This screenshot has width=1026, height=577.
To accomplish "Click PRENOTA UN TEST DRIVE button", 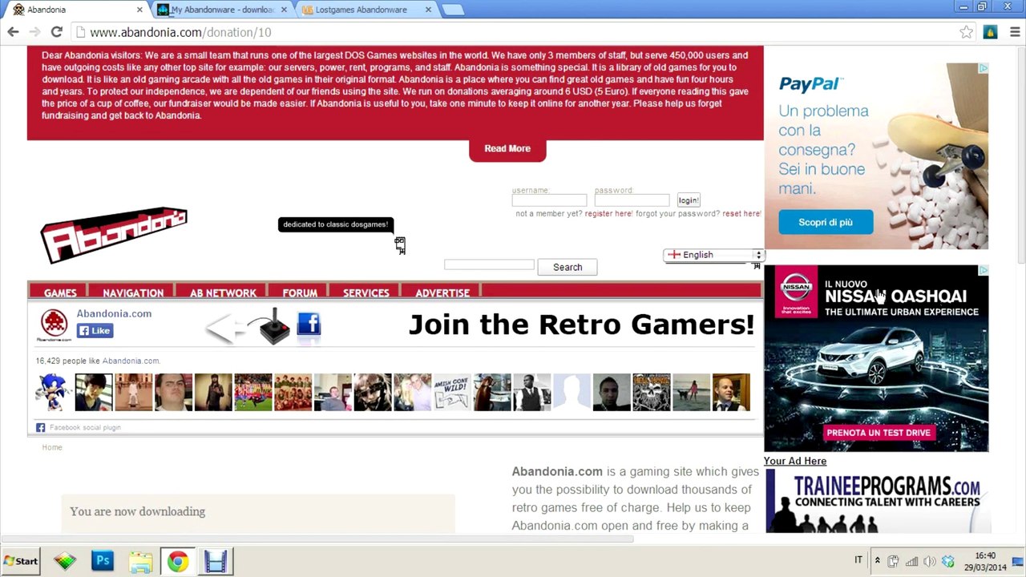I will click(879, 433).
